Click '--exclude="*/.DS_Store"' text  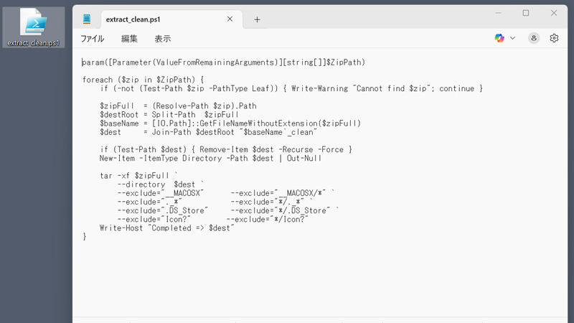[x=281, y=210]
